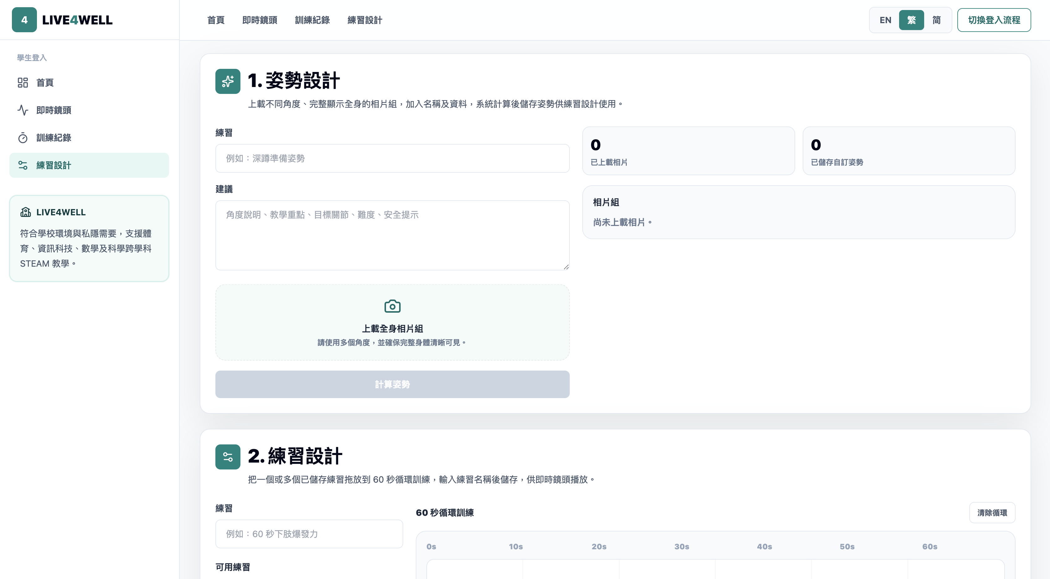Click the 40s marker on the timeline
1050x579 pixels.
[x=764, y=546]
